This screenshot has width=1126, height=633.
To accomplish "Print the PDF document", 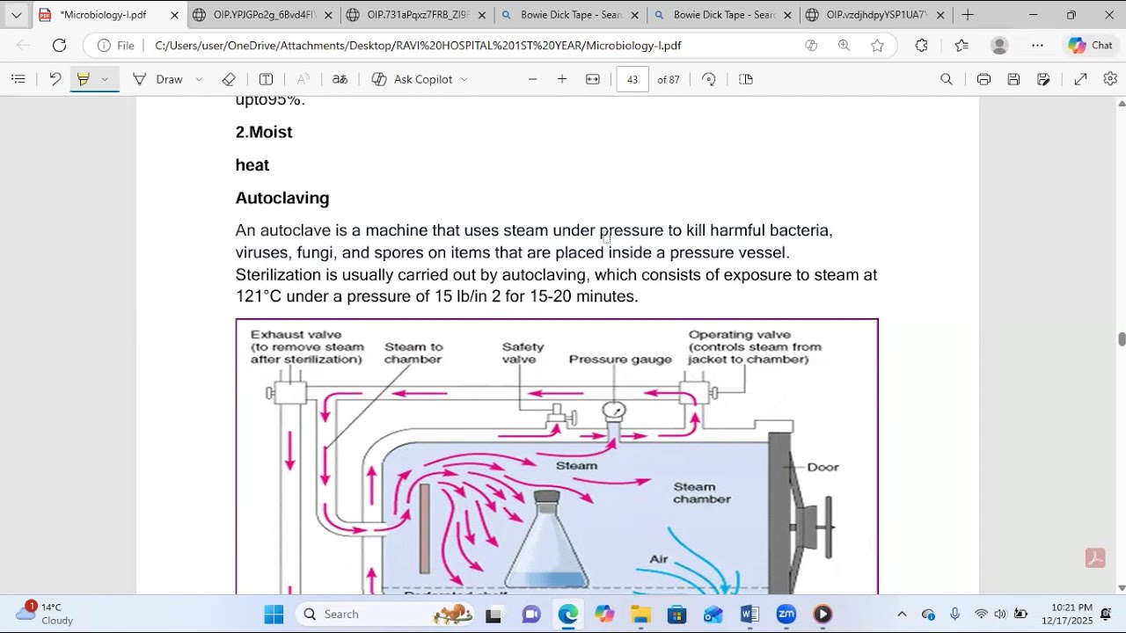I will (983, 79).
